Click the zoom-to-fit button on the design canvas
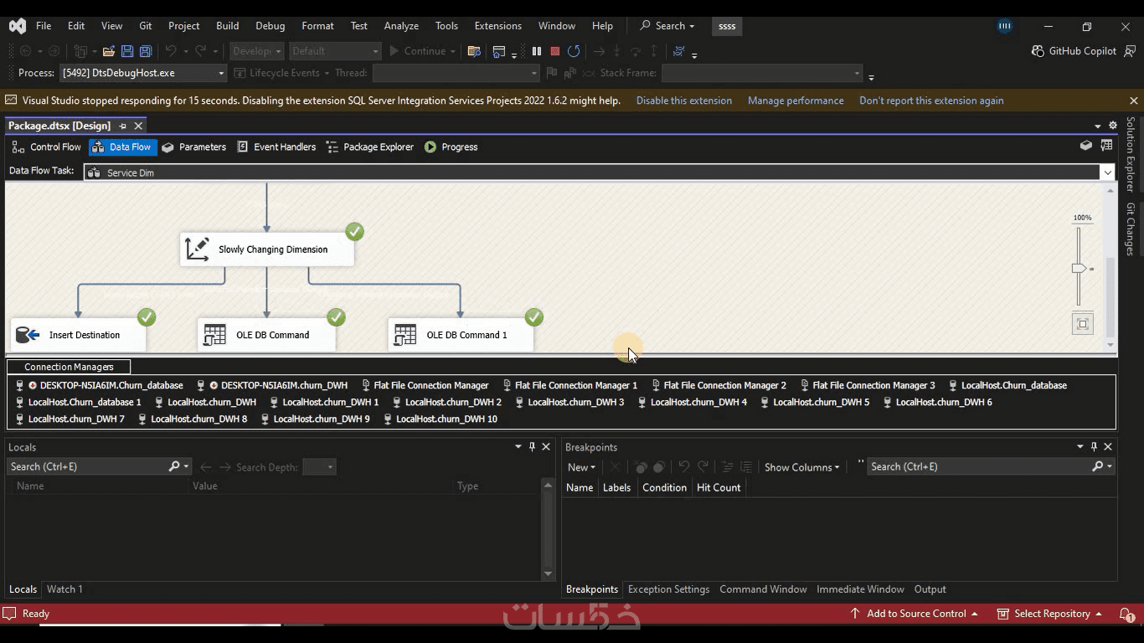This screenshot has height=643, width=1144. pyautogui.click(x=1083, y=324)
